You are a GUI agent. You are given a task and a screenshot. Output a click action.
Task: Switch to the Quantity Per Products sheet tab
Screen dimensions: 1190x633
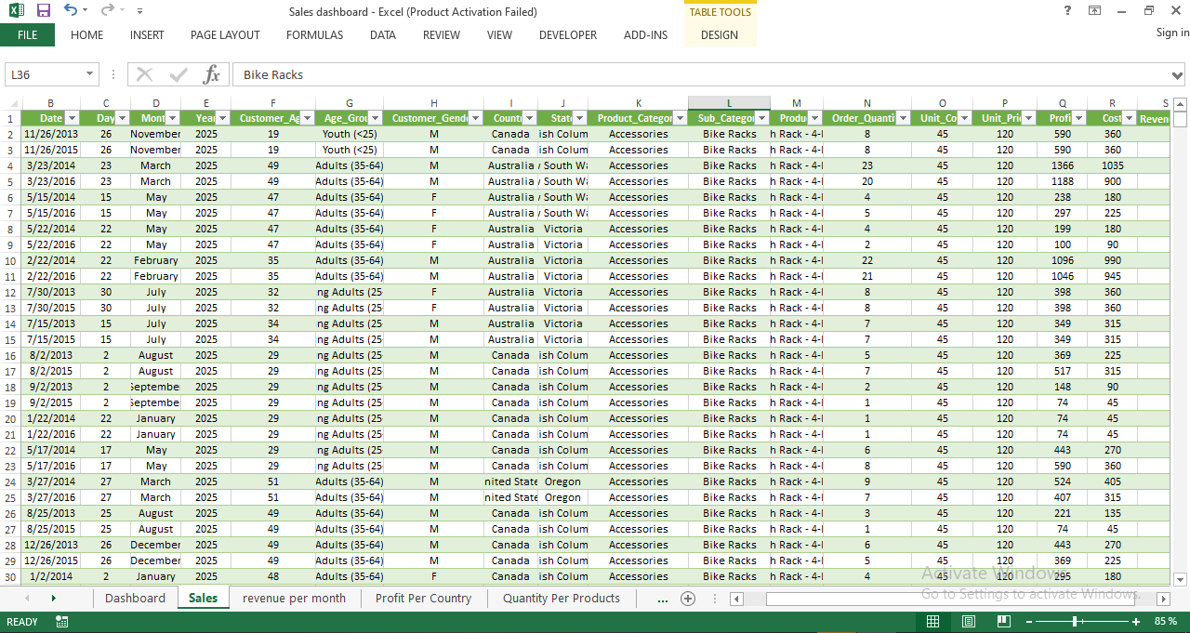561,598
